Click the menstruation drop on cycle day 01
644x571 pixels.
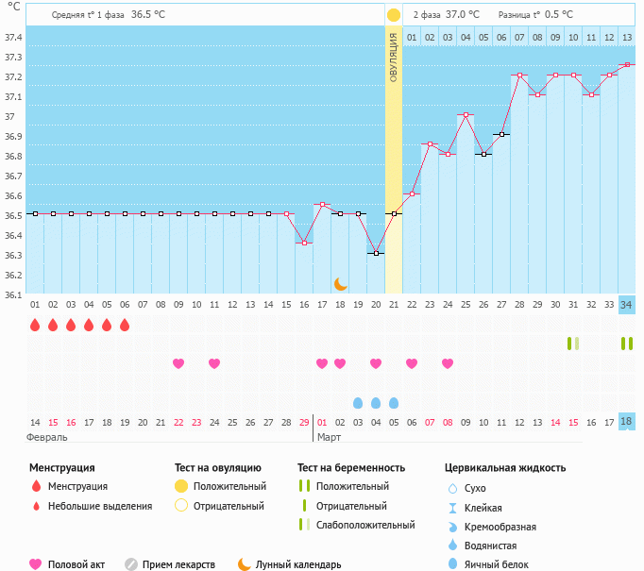tap(35, 325)
